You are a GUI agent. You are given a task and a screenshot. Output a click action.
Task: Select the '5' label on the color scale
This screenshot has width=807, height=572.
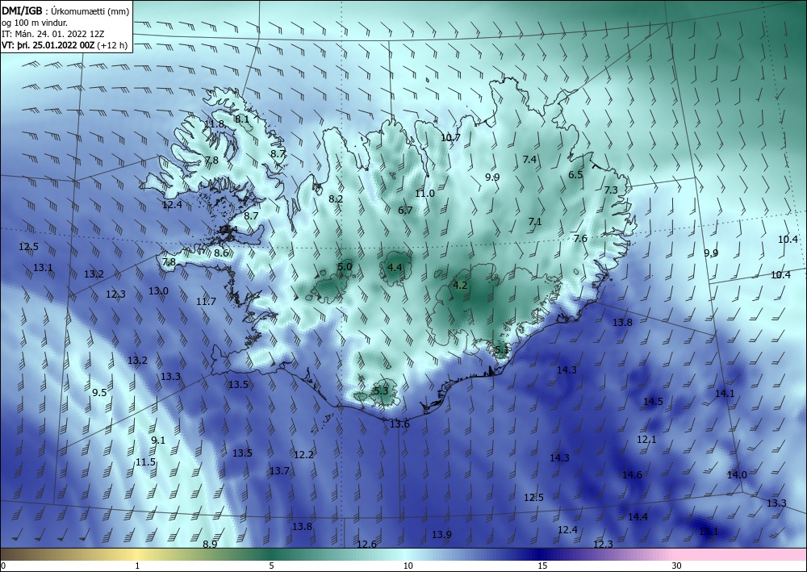coord(271,566)
